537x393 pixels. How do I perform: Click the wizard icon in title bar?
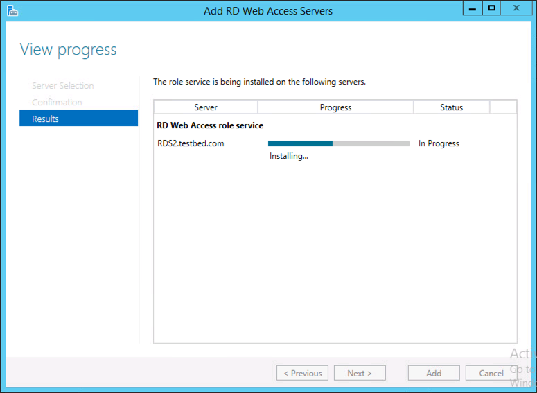(12, 10)
